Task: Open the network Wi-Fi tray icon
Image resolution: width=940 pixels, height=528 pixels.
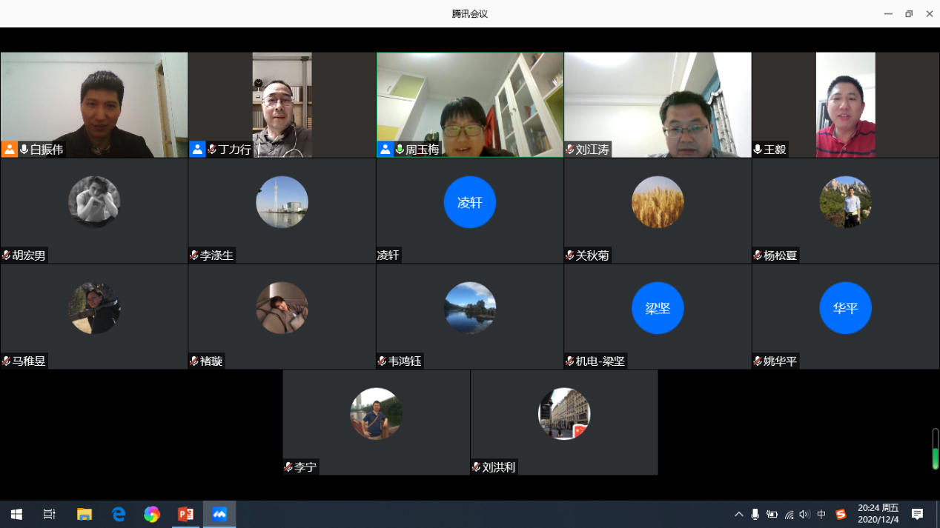Action: 789,514
